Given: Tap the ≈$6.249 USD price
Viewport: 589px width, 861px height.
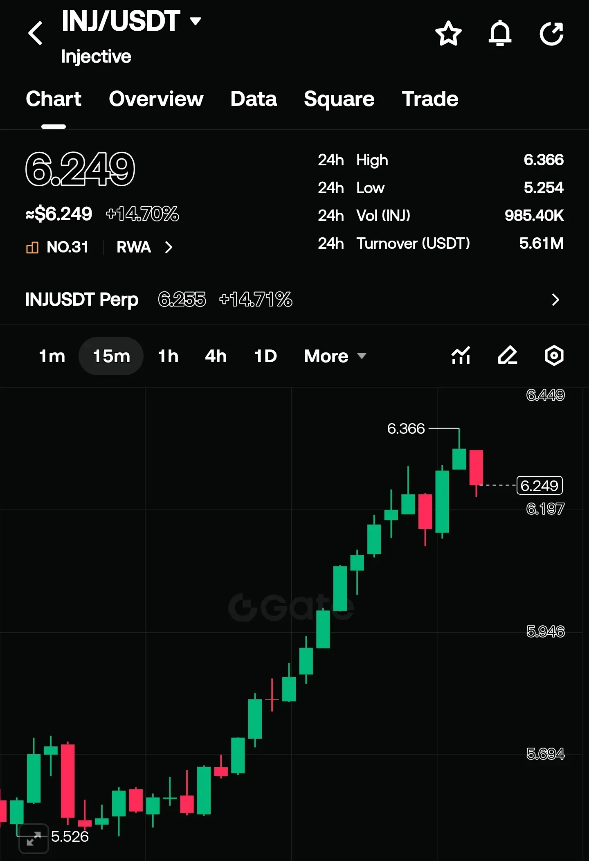Looking at the screenshot, I should [x=59, y=214].
